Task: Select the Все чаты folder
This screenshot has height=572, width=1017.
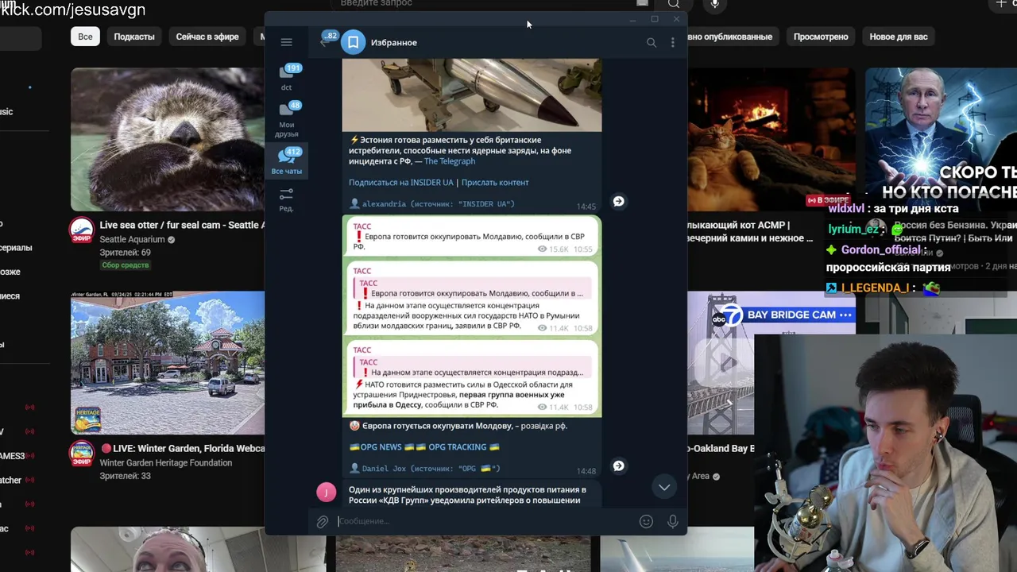Action: click(287, 161)
